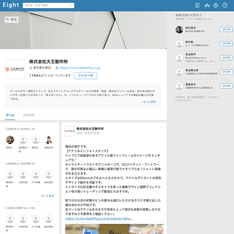Click the post date 2021年6月25日

(88, 133)
